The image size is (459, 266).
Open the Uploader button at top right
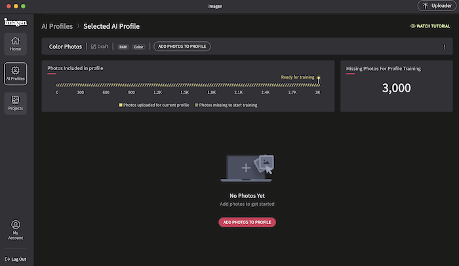[x=437, y=6]
